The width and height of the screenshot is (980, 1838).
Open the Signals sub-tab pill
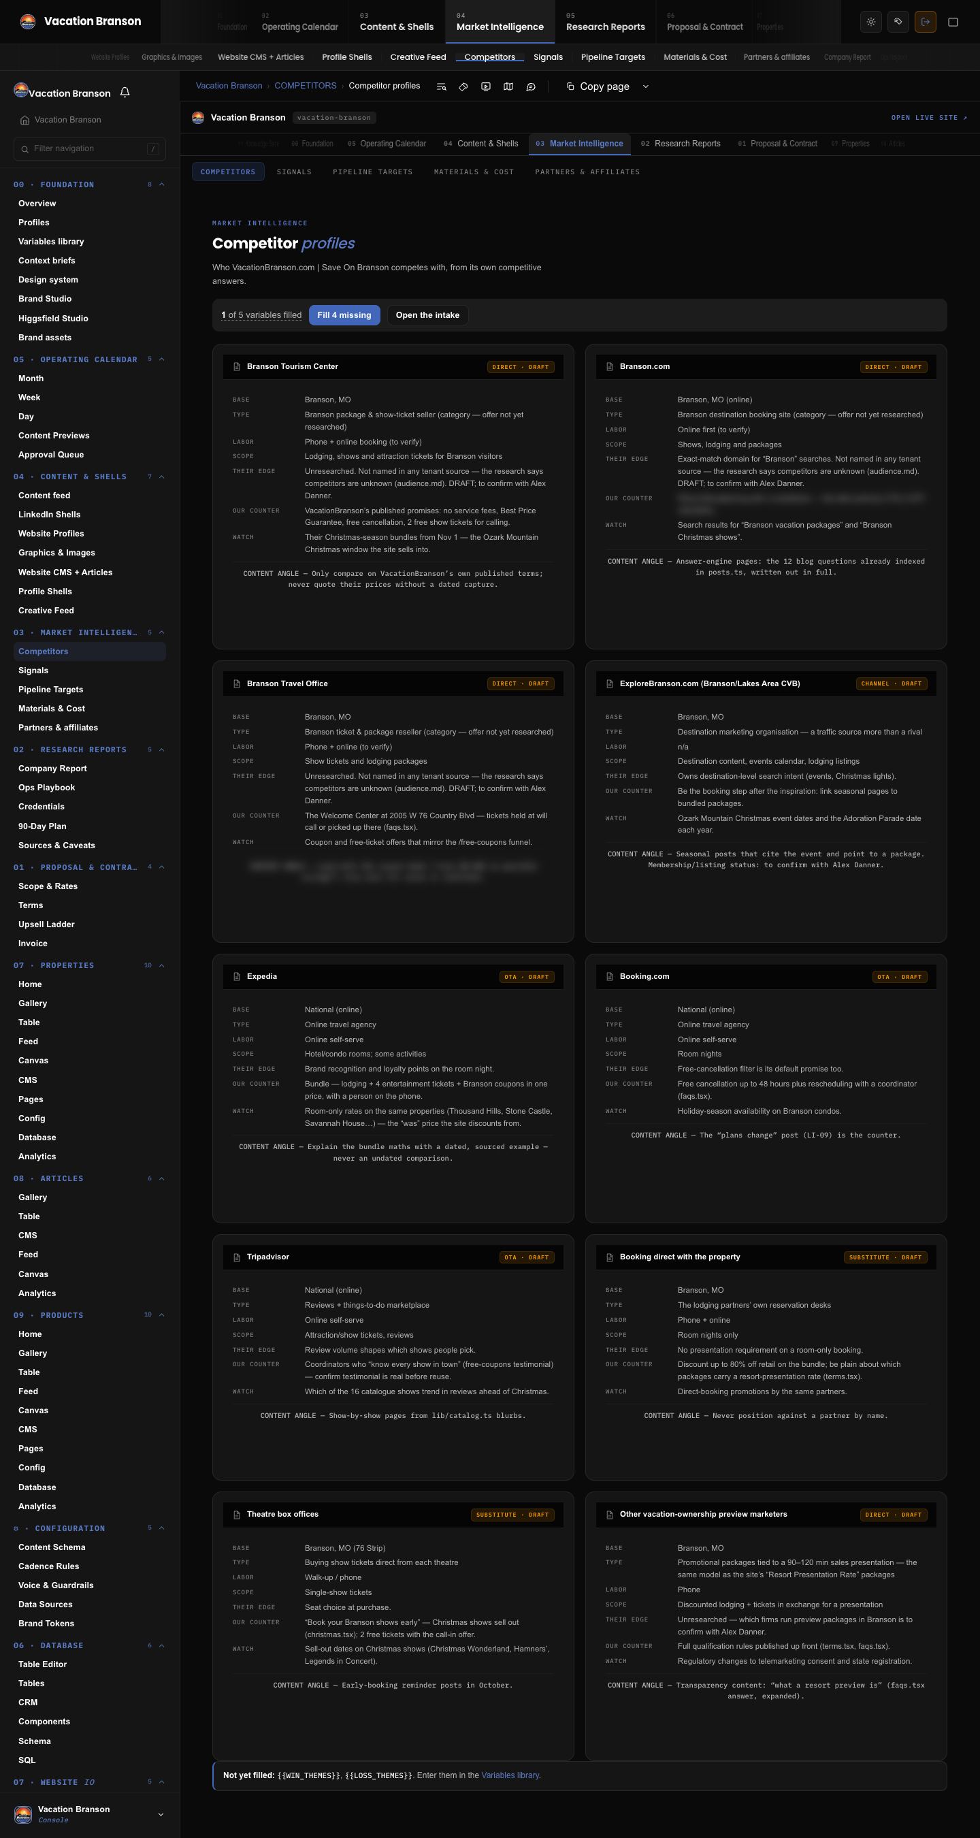point(294,172)
